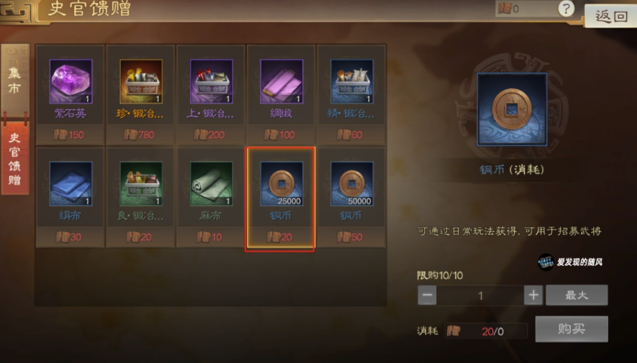Open the question mark help icon
Screen dimensions: 637x363
(x=566, y=9)
